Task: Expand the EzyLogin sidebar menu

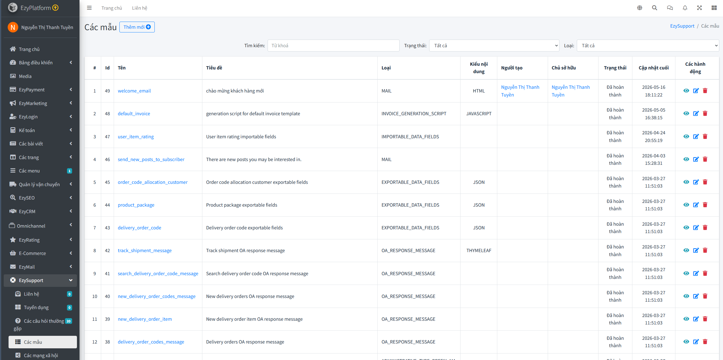Action: 40,117
